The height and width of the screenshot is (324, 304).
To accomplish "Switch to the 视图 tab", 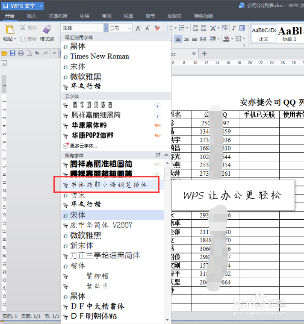I will point(128,16).
